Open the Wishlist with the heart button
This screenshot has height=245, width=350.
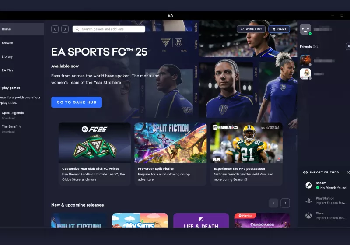[251, 29]
